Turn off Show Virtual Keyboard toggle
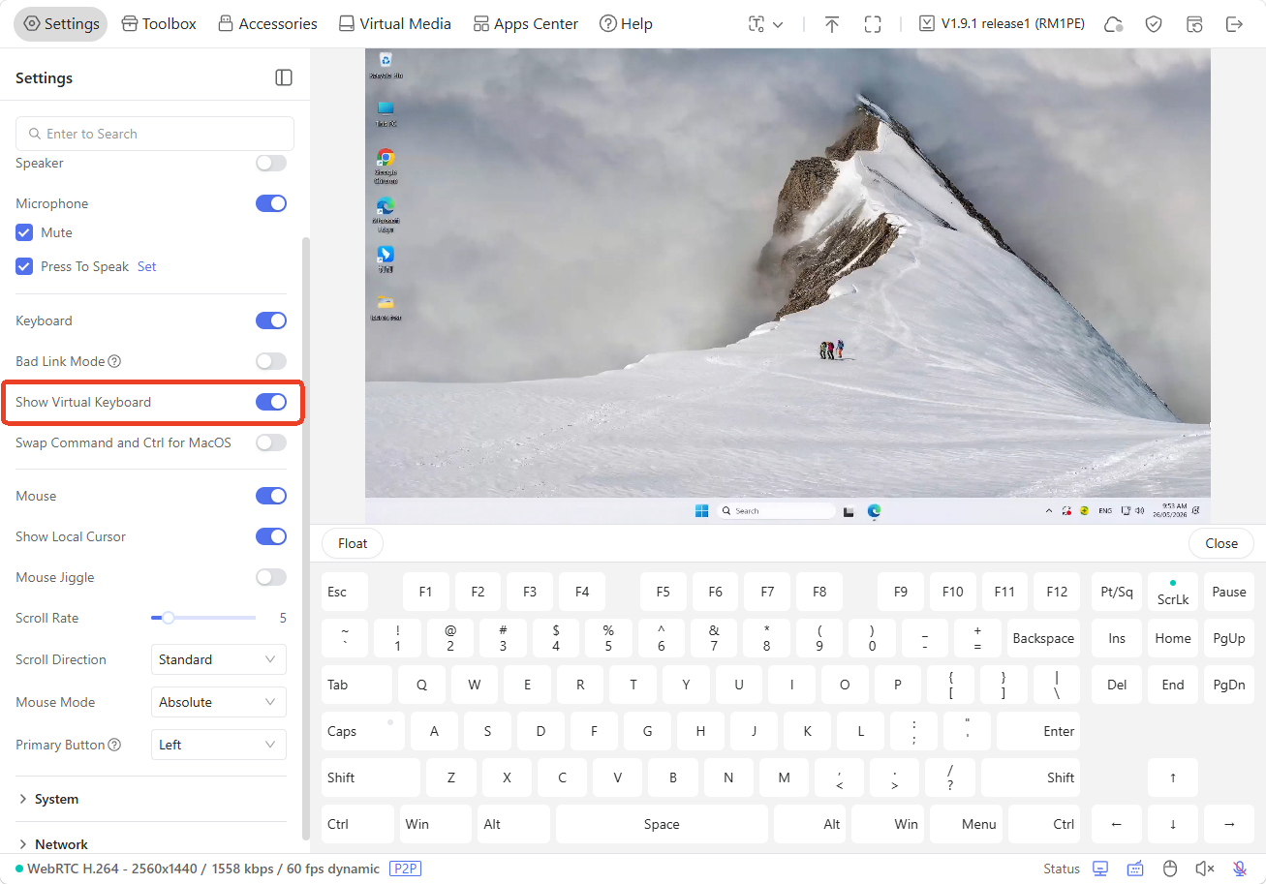The width and height of the screenshot is (1266, 884). click(x=271, y=402)
